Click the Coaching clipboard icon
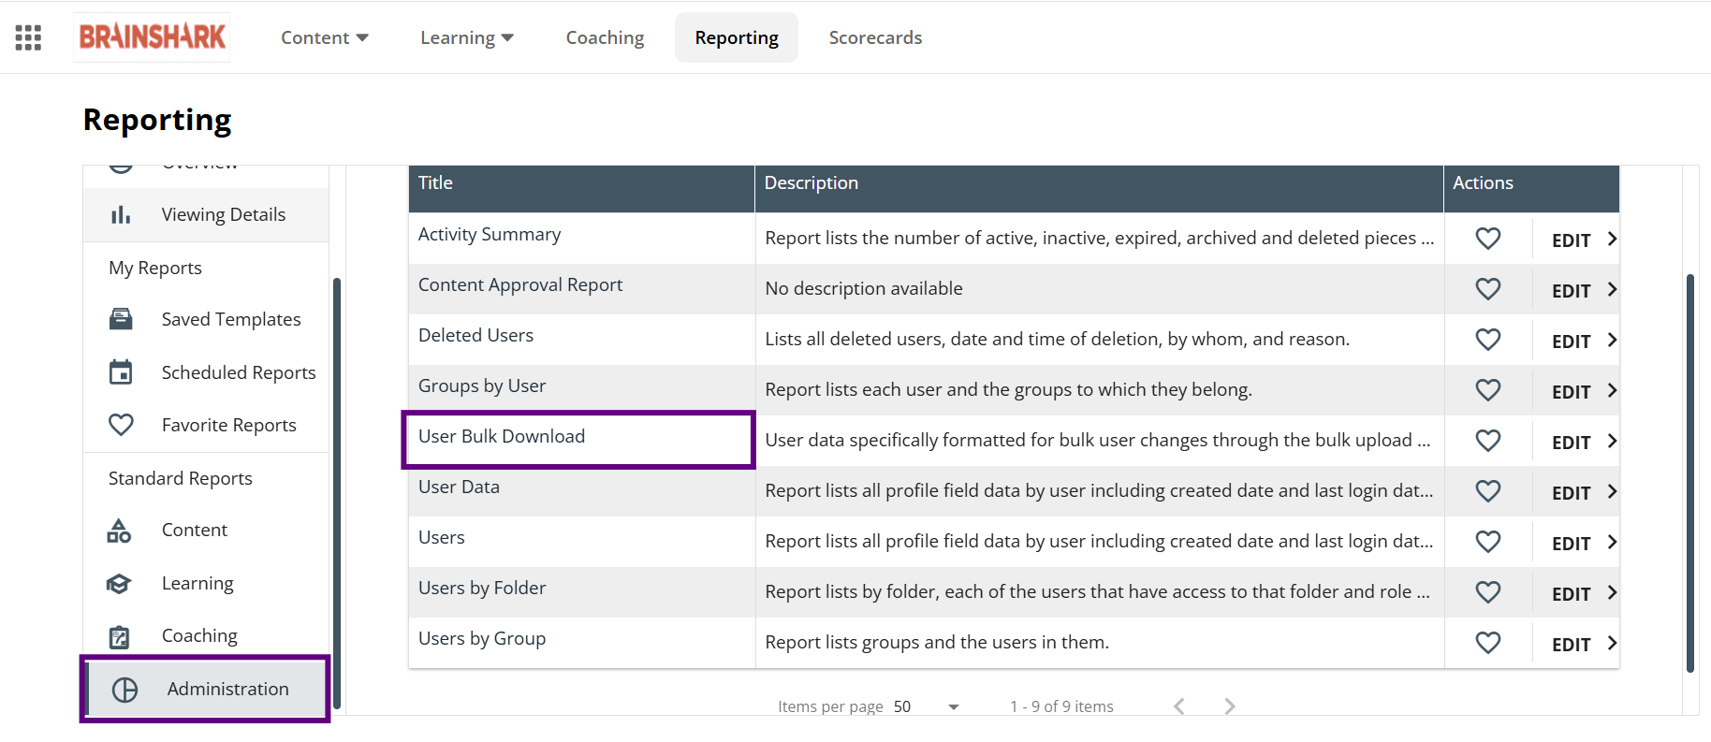The height and width of the screenshot is (742, 1711). point(119,636)
